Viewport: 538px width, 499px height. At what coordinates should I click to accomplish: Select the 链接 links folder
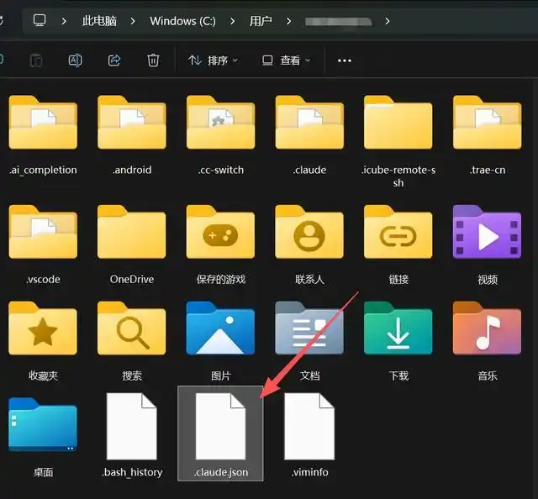click(398, 244)
